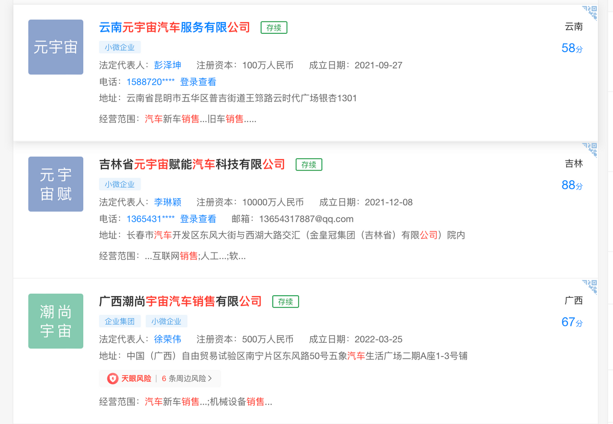
Task: Open QR code icon on 广西潮尚宇宙 card
Action: (x=590, y=287)
